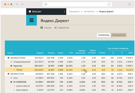Sort by the Показы column header
This screenshot has height=93, width=135.
(51, 53)
